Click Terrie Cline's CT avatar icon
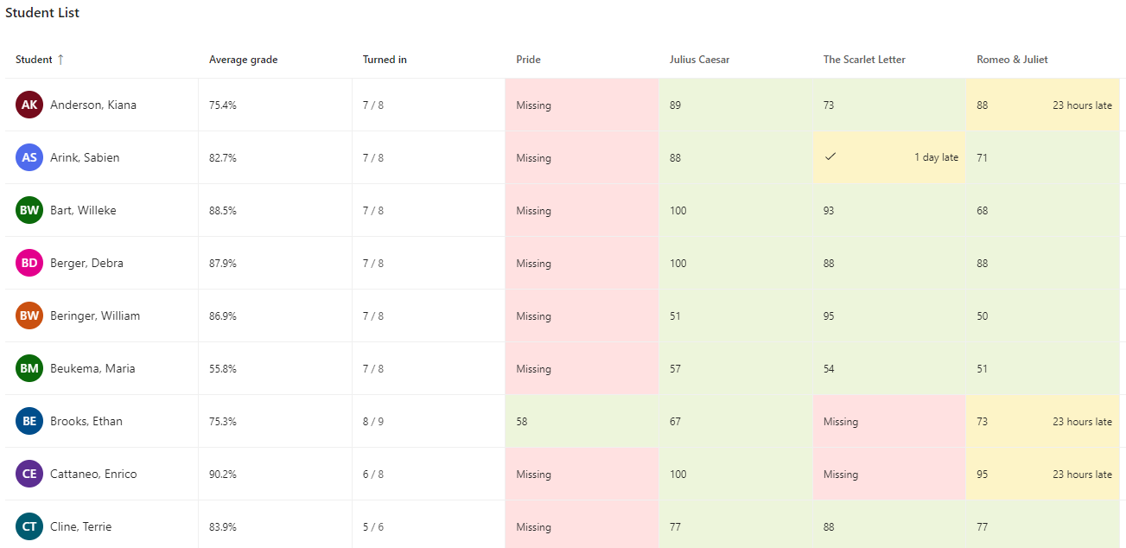Viewport: 1126px width, 548px height. click(29, 526)
